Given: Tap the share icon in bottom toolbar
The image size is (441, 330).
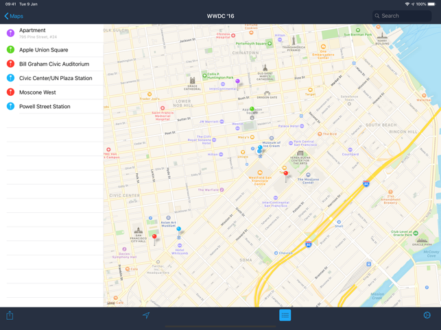Looking at the screenshot, I should [x=10, y=316].
